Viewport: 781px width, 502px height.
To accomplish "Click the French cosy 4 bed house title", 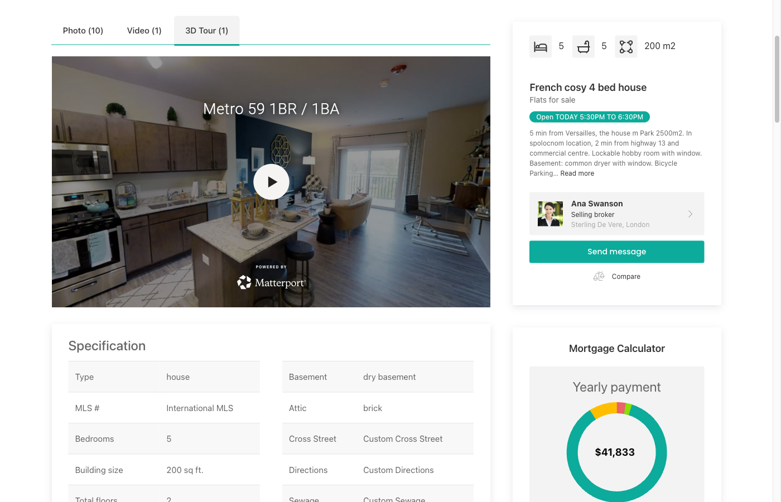I will (588, 88).
